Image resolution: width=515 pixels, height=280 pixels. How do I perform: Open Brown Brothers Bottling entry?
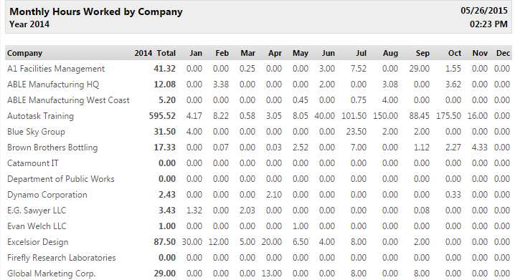click(52, 148)
